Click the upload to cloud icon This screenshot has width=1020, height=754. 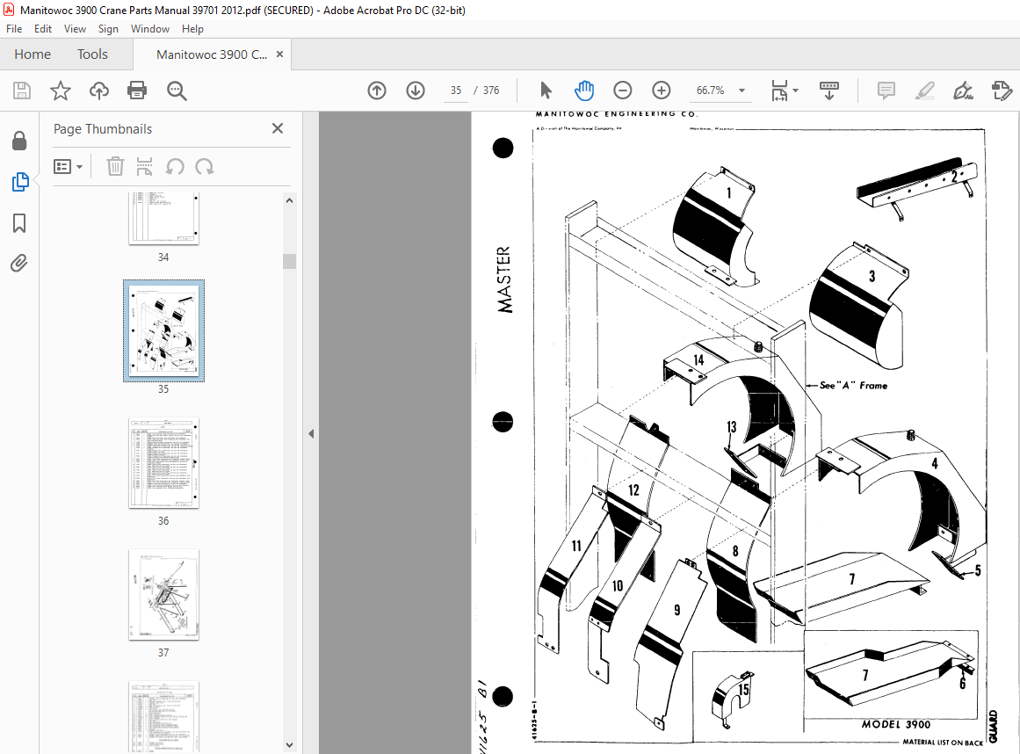99,91
